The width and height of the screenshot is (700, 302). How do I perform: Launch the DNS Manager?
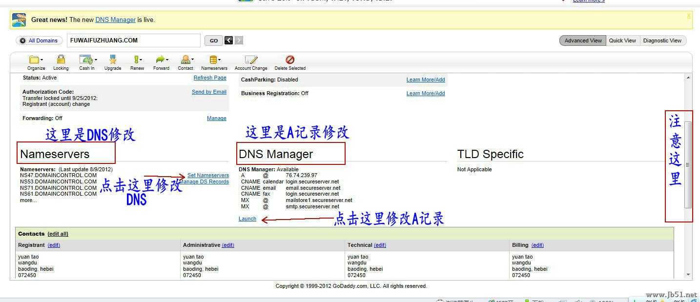pyautogui.click(x=247, y=219)
